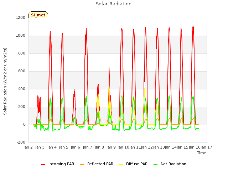Click the Jan 2 x-axis tick label
The width and height of the screenshot is (228, 171).
(x=28, y=147)
